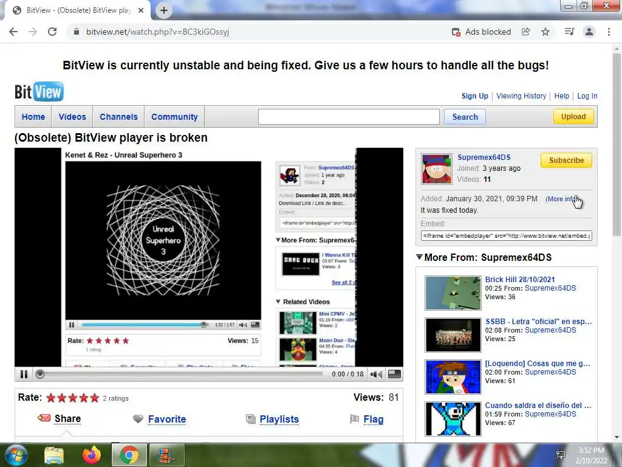Subscribe to Supremex64DS
The image size is (622, 467).
[x=566, y=161]
